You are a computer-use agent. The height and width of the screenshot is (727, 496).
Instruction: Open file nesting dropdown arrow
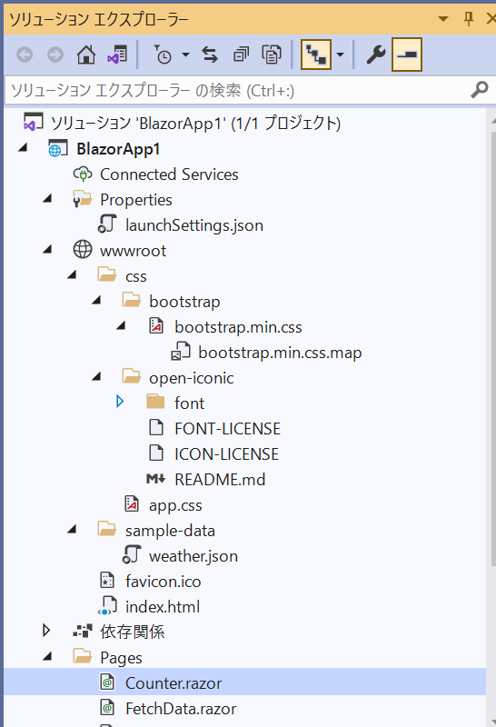pos(341,55)
